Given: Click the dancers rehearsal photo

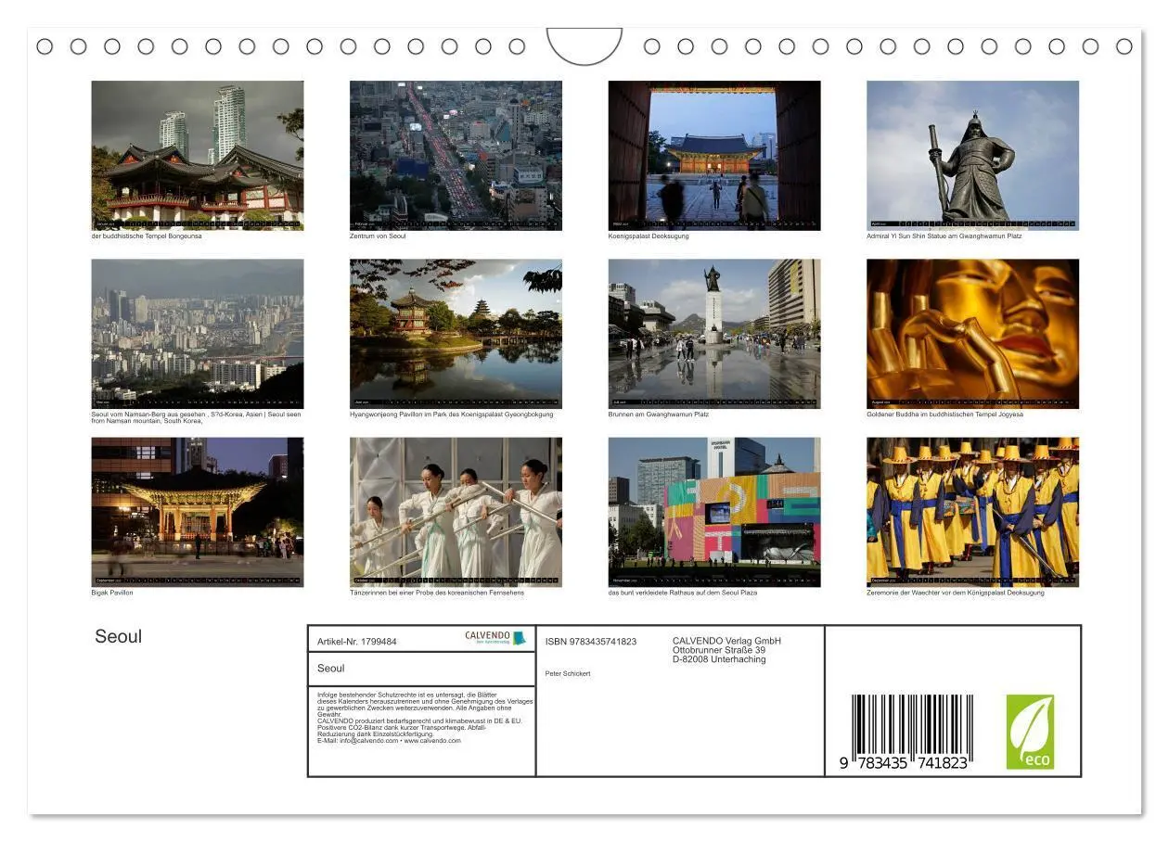Looking at the screenshot, I should pos(456,512).
